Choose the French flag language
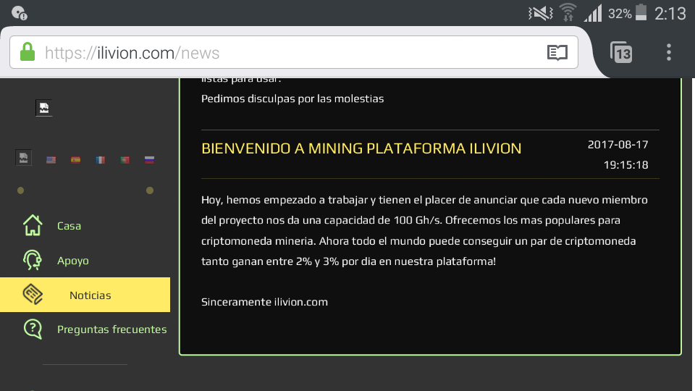Viewport: 695px width, 391px height. (101, 160)
